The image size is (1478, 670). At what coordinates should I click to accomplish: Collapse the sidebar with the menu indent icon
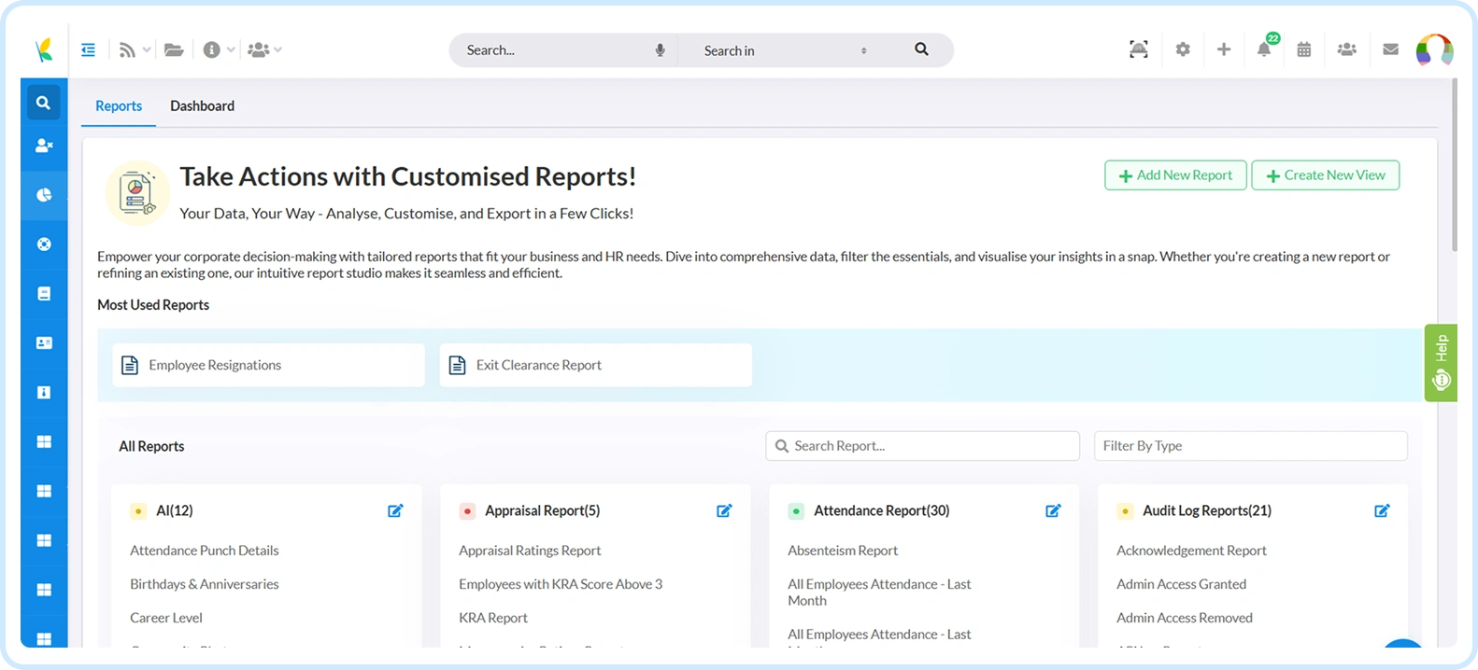point(88,50)
